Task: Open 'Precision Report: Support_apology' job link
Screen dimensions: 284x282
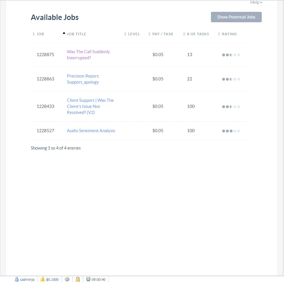Action: click(83, 79)
